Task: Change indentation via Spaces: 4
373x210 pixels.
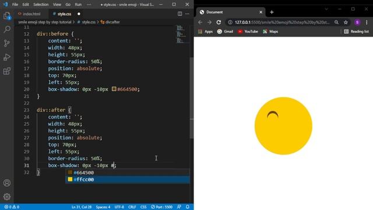Action: pos(103,207)
